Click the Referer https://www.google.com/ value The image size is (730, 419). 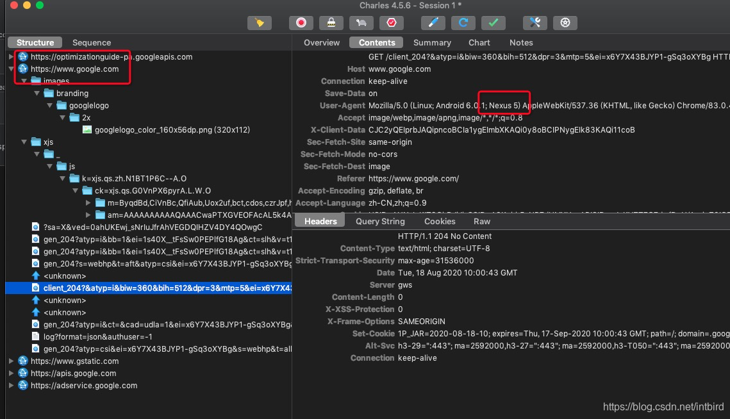tap(413, 178)
